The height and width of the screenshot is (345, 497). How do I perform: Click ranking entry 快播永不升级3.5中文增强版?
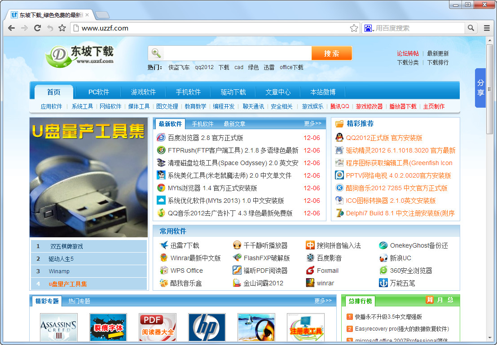[388, 316]
